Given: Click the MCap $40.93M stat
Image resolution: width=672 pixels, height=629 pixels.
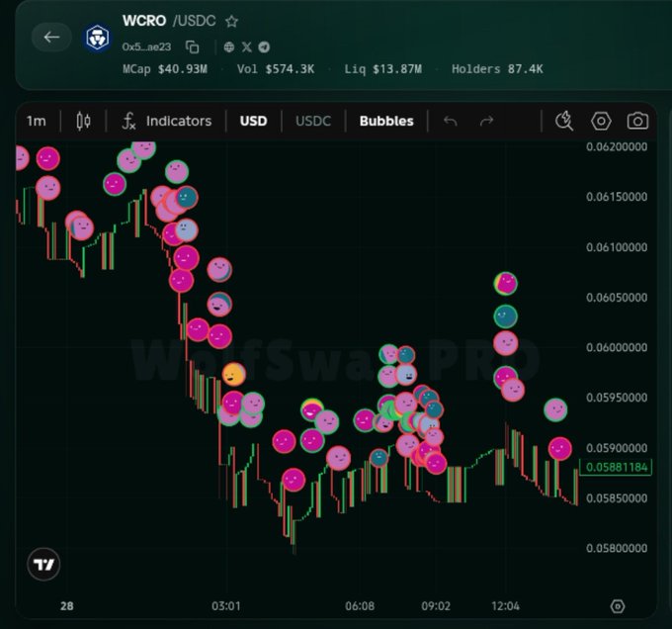Looking at the screenshot, I should (x=165, y=69).
